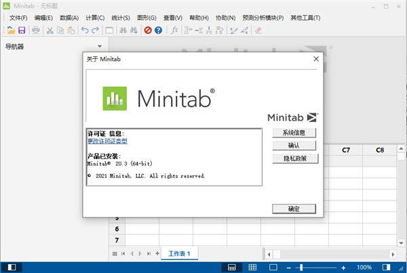Click the second icon after the fx formula icon
407x273 pixels.
pos(199,30)
